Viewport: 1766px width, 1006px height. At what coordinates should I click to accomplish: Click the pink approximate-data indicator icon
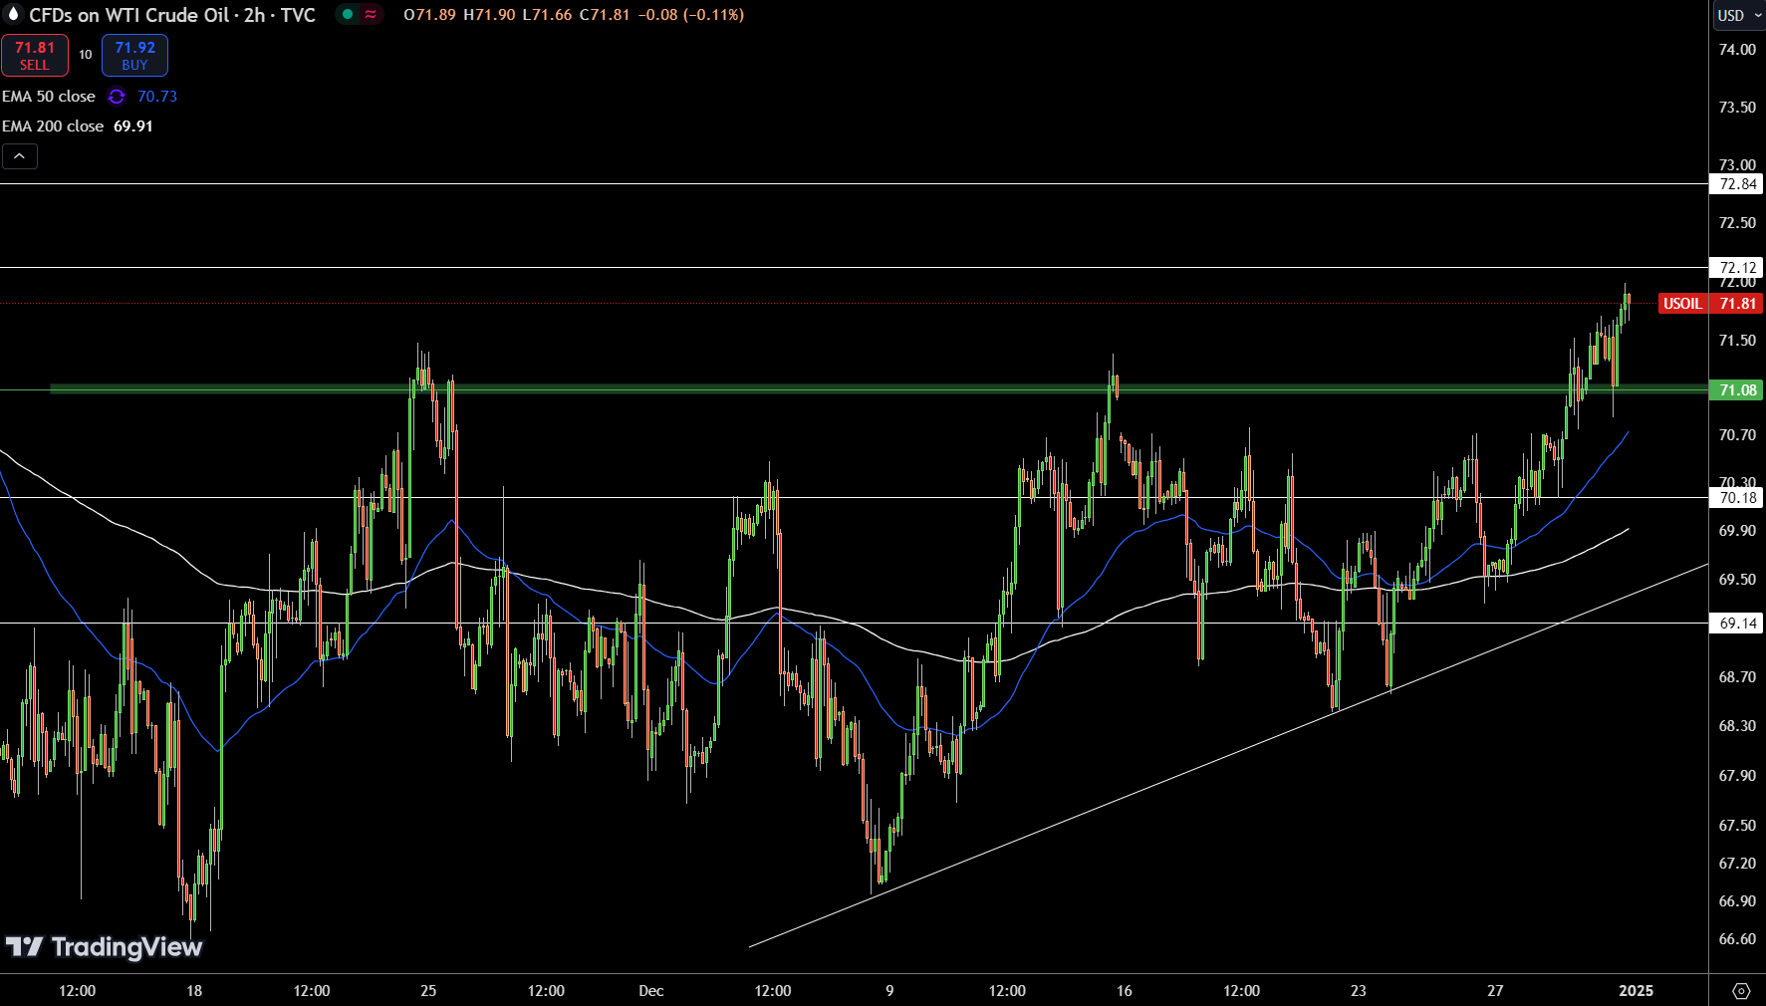(371, 14)
